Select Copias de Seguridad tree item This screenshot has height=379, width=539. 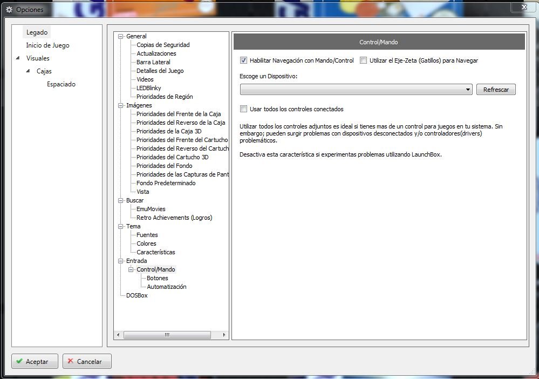pyautogui.click(x=163, y=45)
